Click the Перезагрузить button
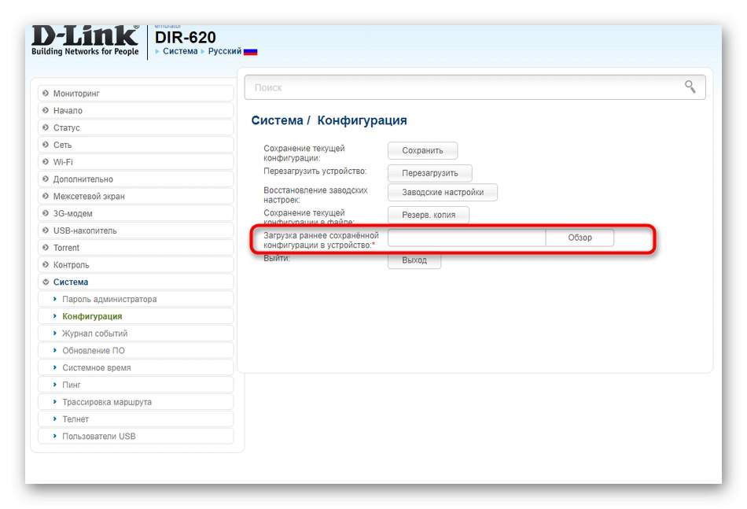Image resolution: width=747 pixels, height=509 pixels. click(429, 173)
